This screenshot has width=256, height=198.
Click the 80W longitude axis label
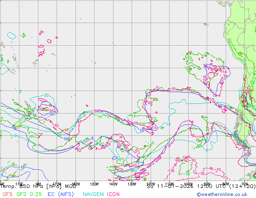point(226,184)
